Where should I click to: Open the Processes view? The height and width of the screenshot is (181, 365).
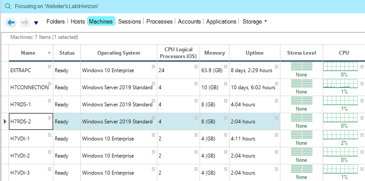tap(159, 21)
